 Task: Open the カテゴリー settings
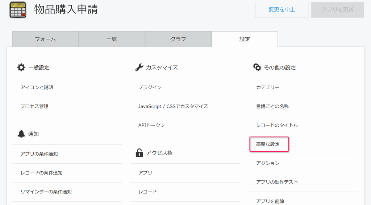tap(268, 87)
